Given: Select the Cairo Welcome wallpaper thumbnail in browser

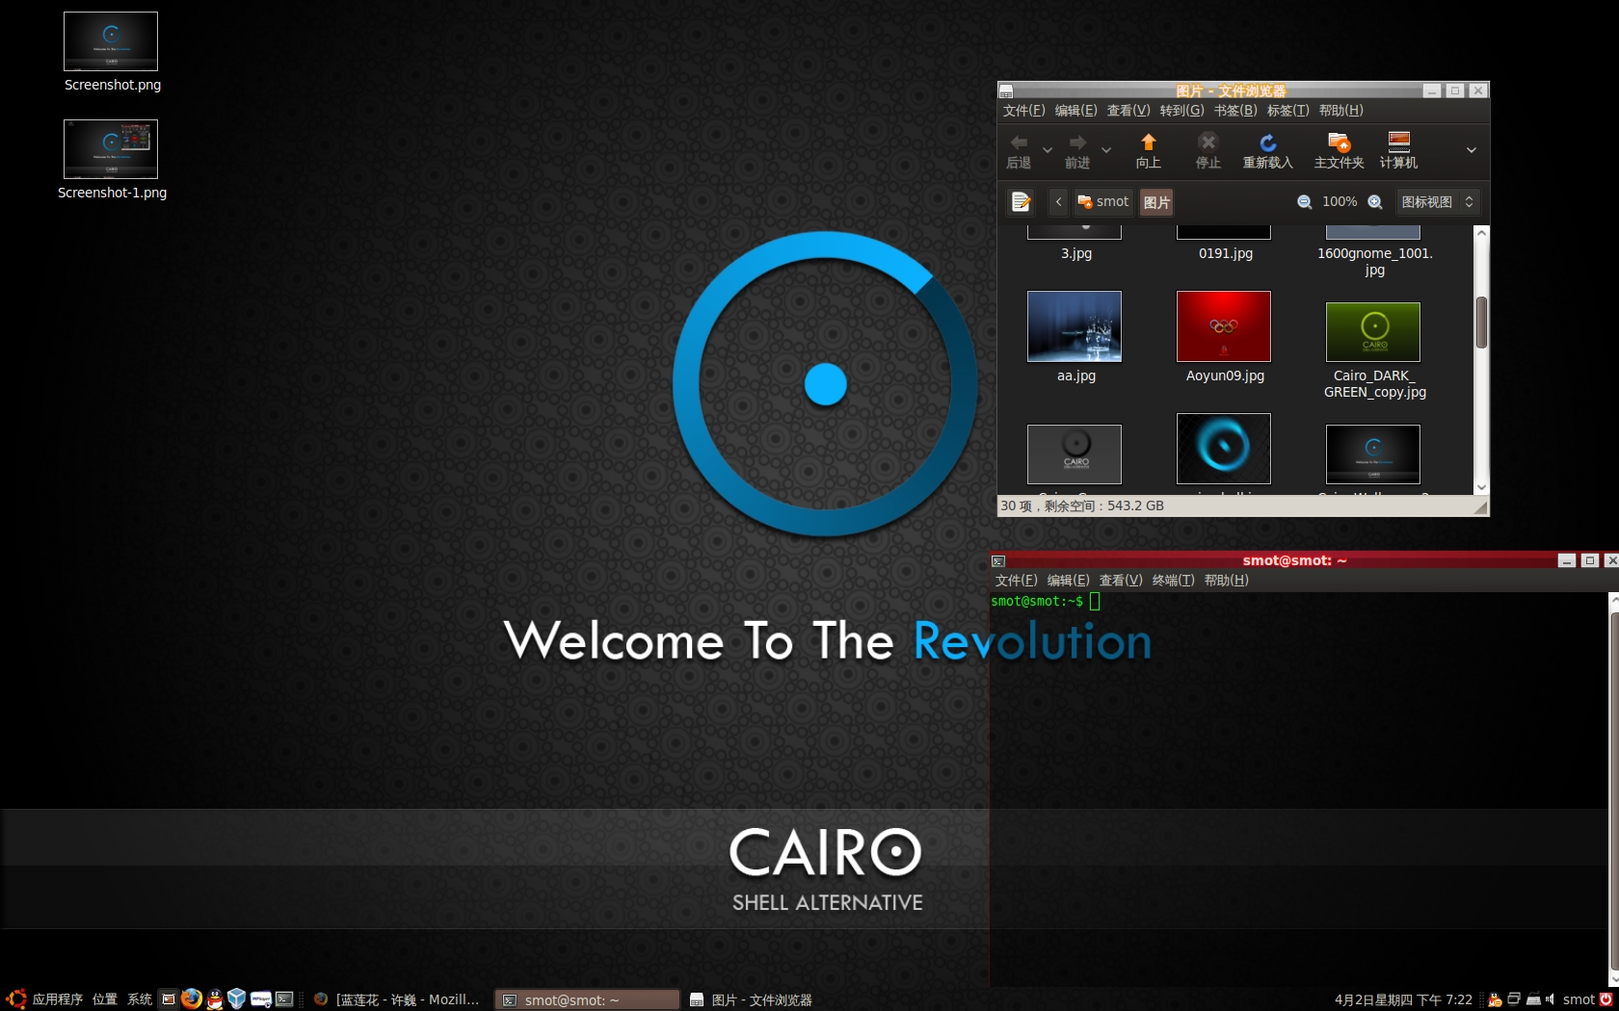Looking at the screenshot, I should pos(1373,454).
